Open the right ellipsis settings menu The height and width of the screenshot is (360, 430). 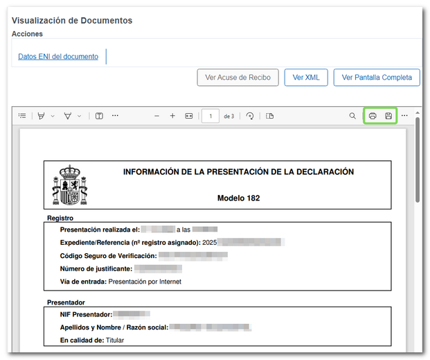point(404,116)
